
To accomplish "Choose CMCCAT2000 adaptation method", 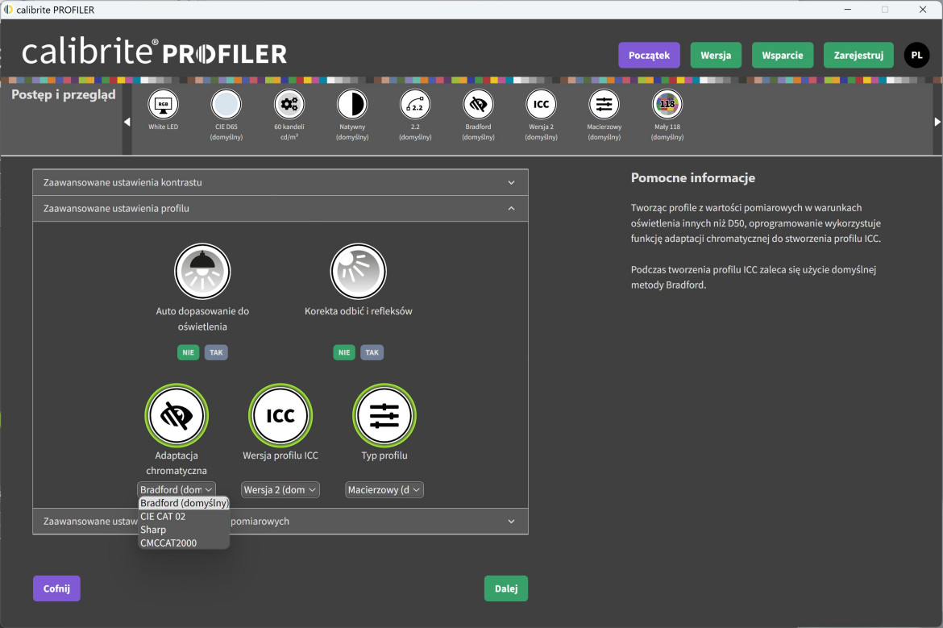I will [x=184, y=543].
